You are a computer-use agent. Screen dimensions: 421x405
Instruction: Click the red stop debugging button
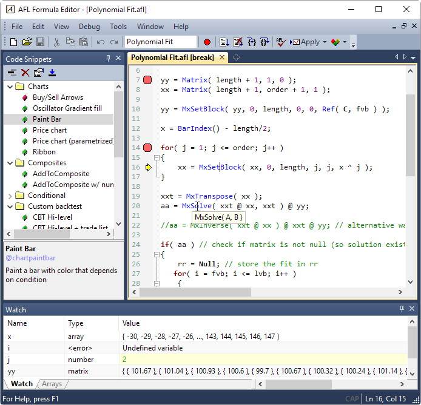207,42
